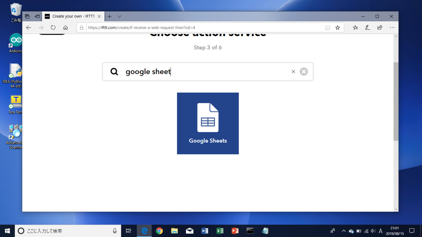Refresh the page in Edge
This screenshot has width=422, height=237.
53,27
